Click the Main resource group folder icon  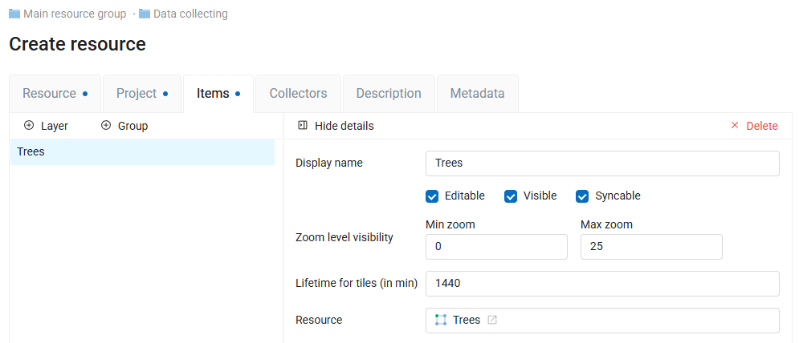(14, 14)
